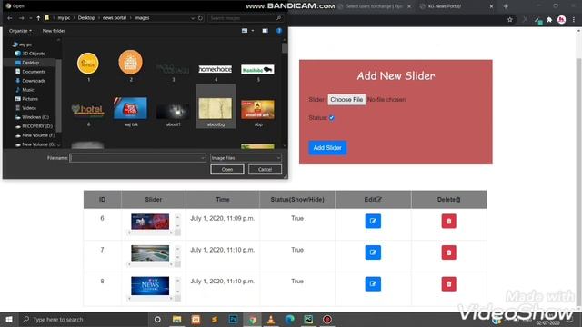
Task: Select Desktop in navigation tree
Action: (30, 63)
